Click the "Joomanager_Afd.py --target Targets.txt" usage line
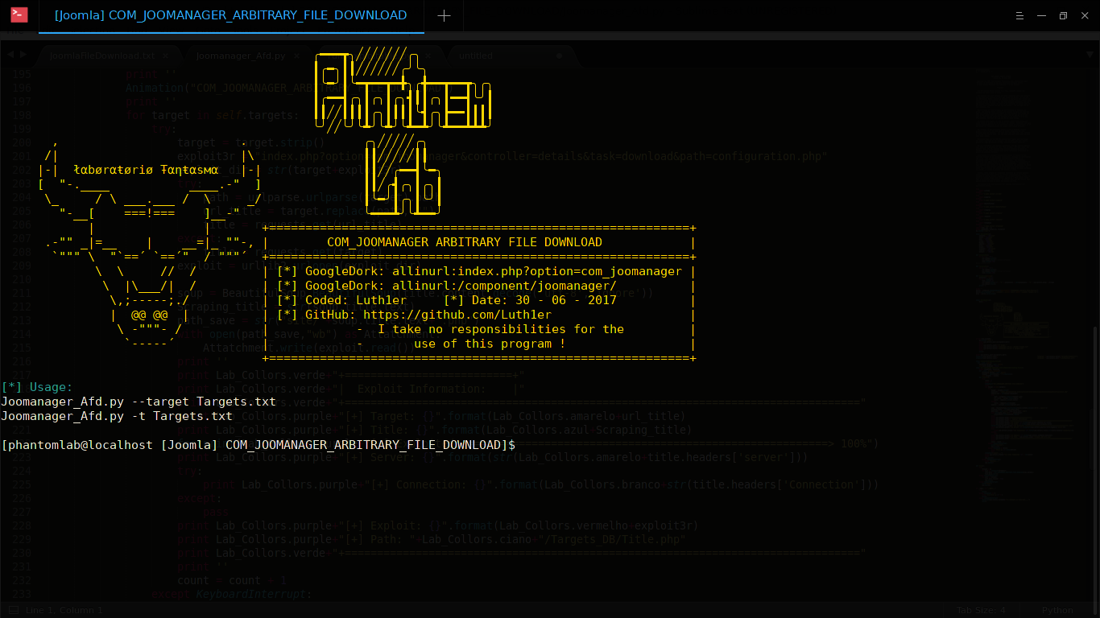This screenshot has height=618, width=1100. pos(139,402)
